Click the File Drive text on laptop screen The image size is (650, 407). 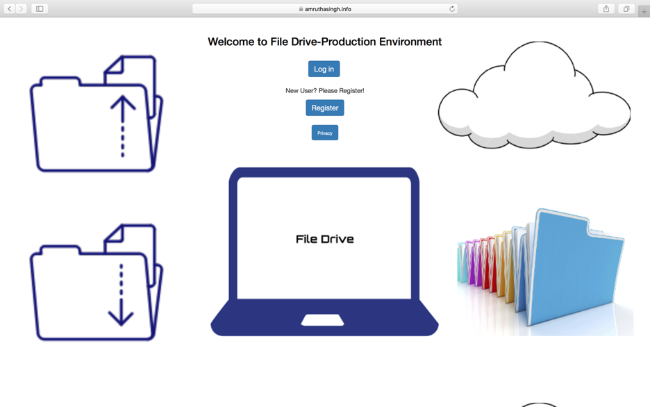point(324,239)
